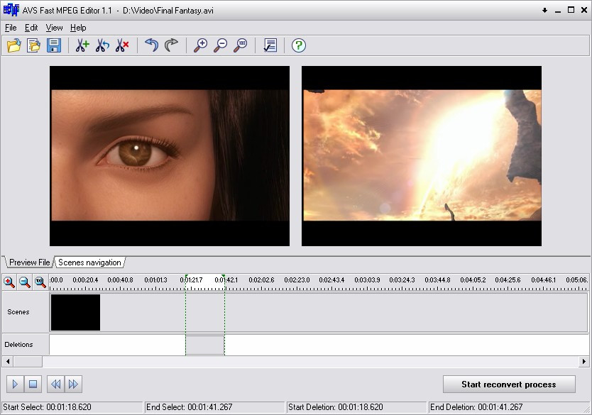
Task: Click the toolbar zoom out magnifier
Action: pyautogui.click(x=221, y=45)
